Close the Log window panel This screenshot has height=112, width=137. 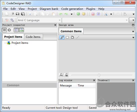[x=94, y=80]
